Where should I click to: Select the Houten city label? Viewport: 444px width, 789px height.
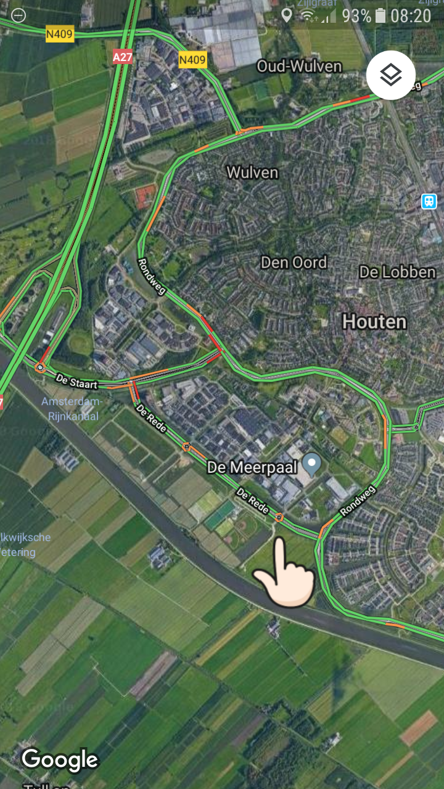(374, 321)
